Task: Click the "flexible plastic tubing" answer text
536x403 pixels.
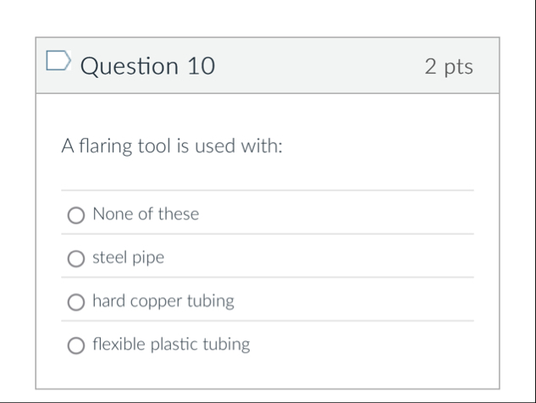Action: click(171, 344)
